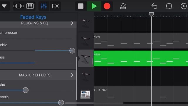Click the Reverb slider knob

[61, 103]
